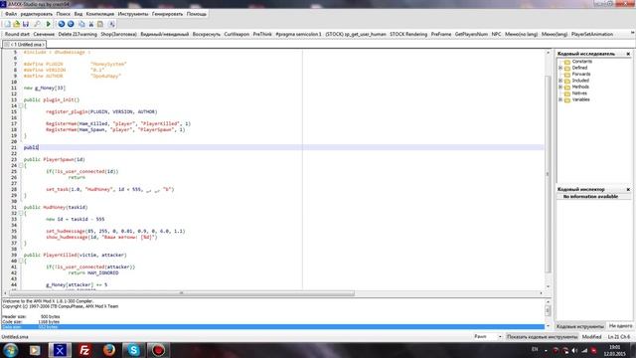Screen dimensions: 636x358
Task: Switch to the Ни одного tab
Action: 620,325
